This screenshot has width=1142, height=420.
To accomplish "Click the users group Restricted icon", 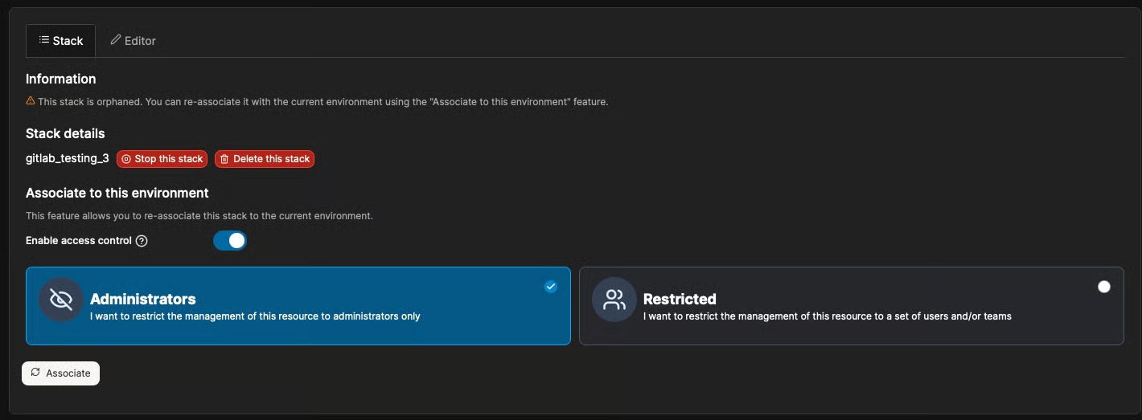I will point(614,300).
